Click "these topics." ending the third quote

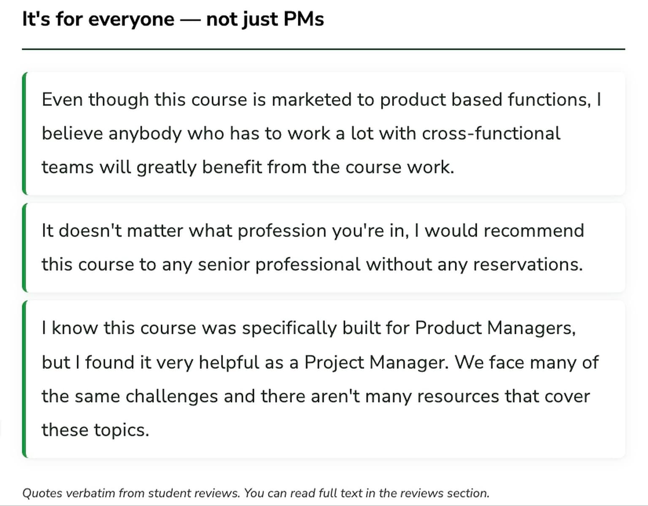click(x=95, y=430)
